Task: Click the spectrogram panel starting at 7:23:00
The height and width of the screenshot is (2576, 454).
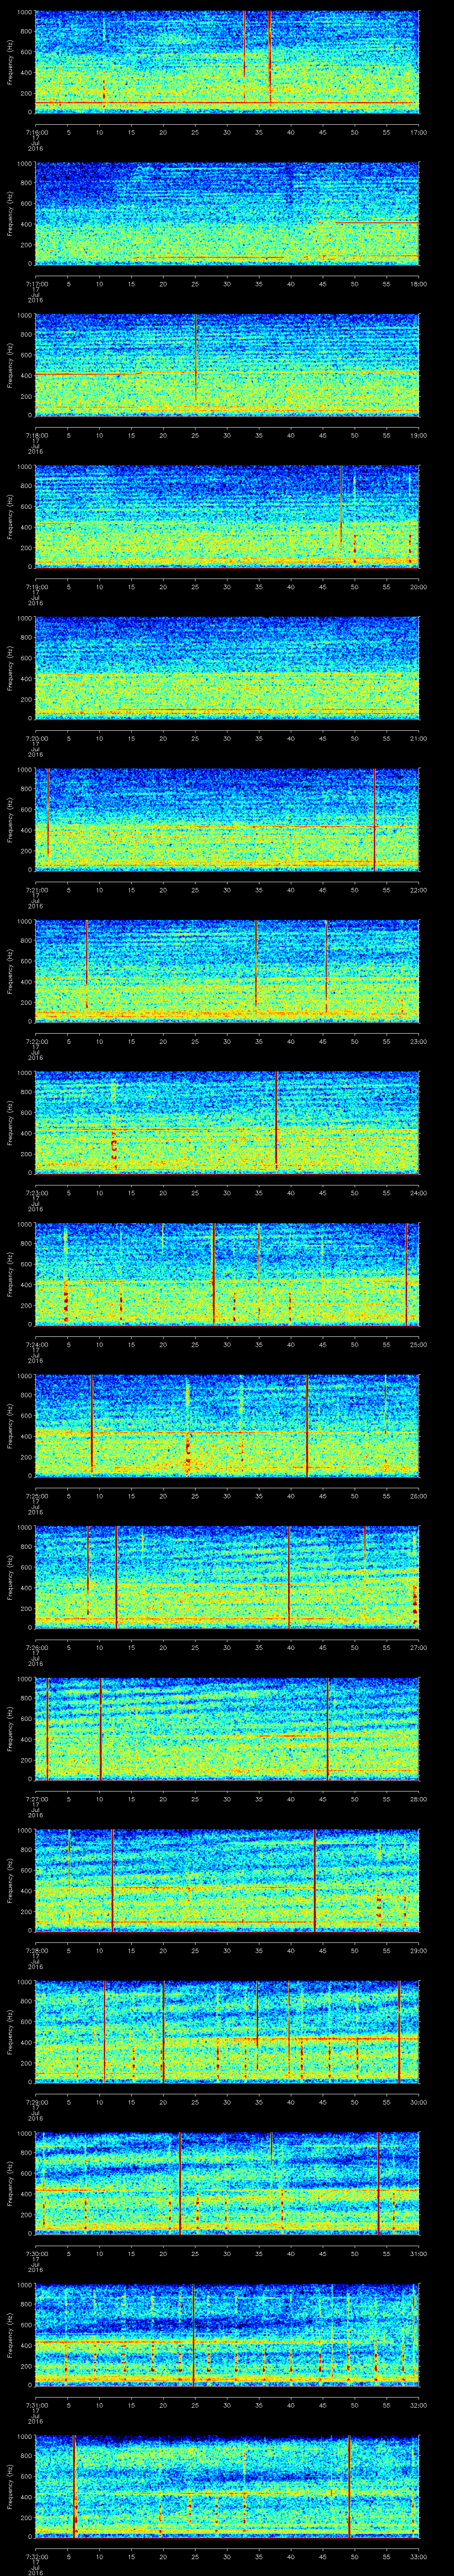Action: [x=227, y=1123]
